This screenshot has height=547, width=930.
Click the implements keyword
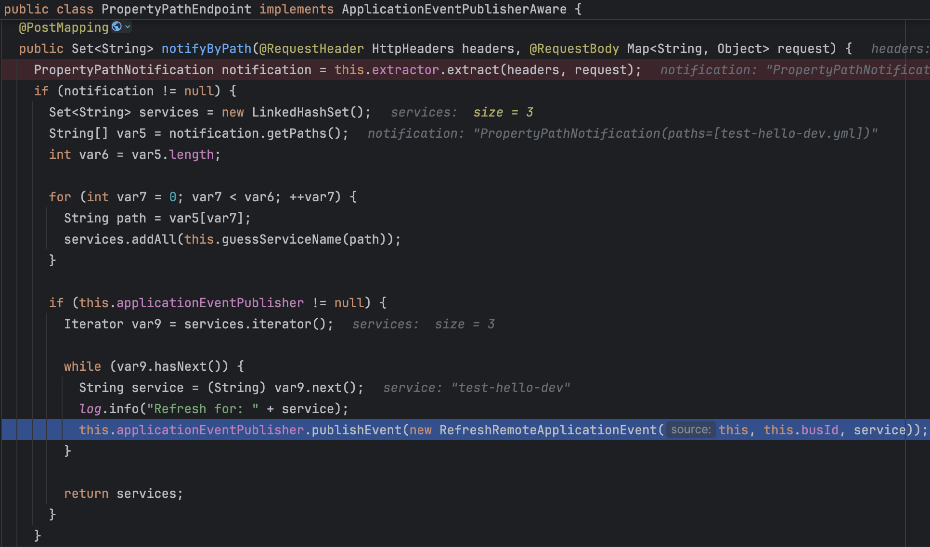point(297,9)
